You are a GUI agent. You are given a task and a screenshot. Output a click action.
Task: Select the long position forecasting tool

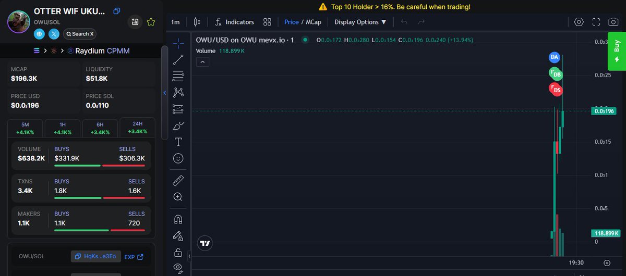click(178, 109)
